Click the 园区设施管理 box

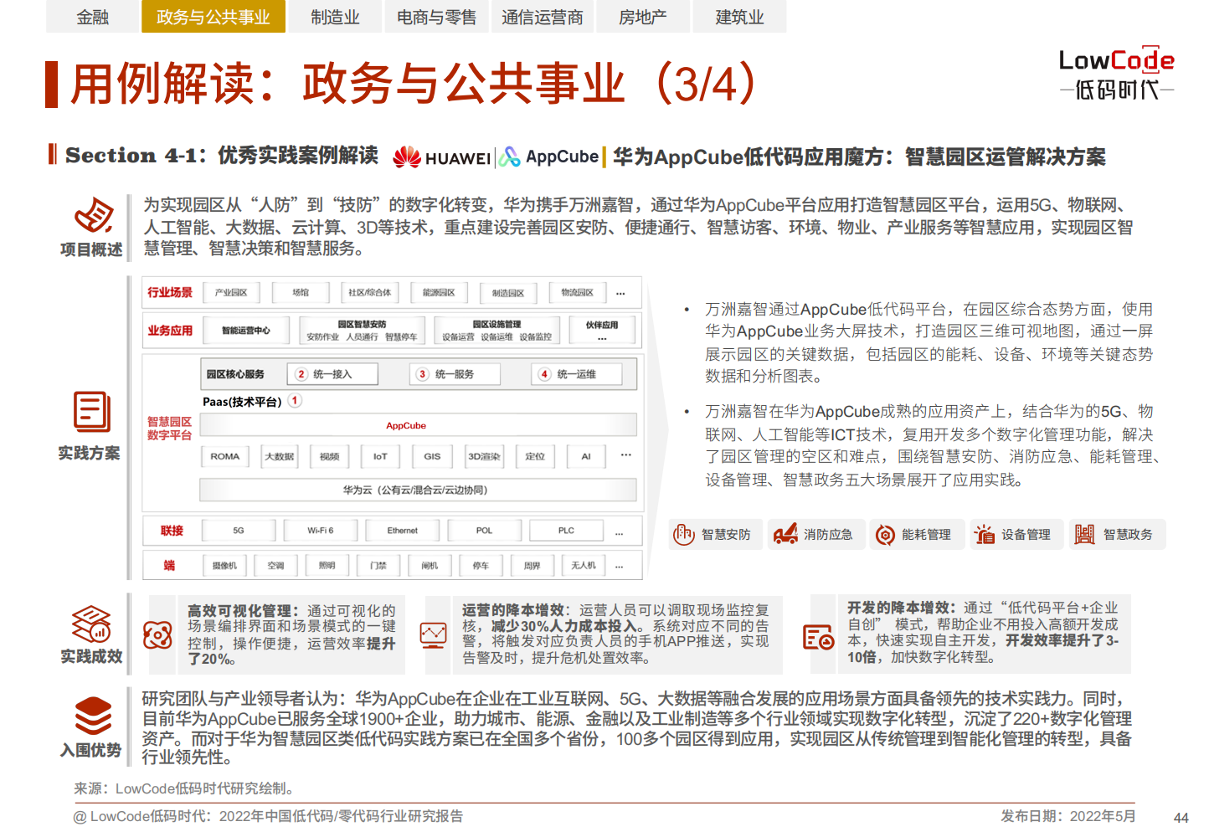[x=496, y=331]
